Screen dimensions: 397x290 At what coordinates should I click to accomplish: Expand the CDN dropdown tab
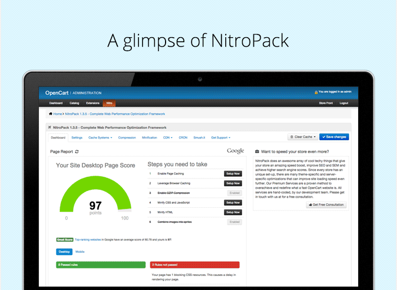point(167,137)
